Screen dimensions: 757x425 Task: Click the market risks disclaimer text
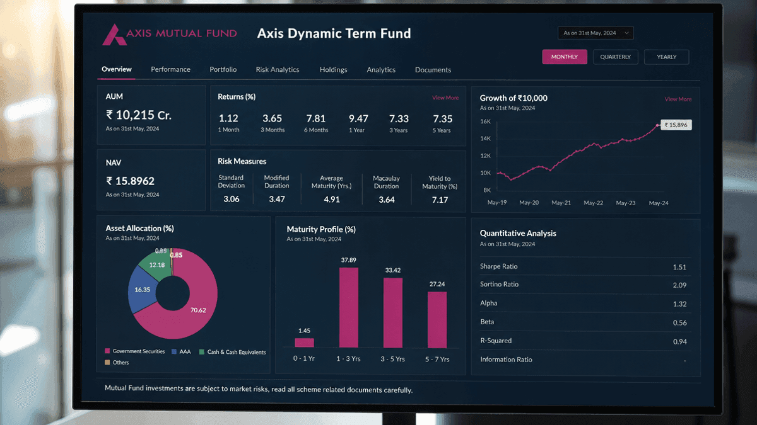pyautogui.click(x=259, y=390)
